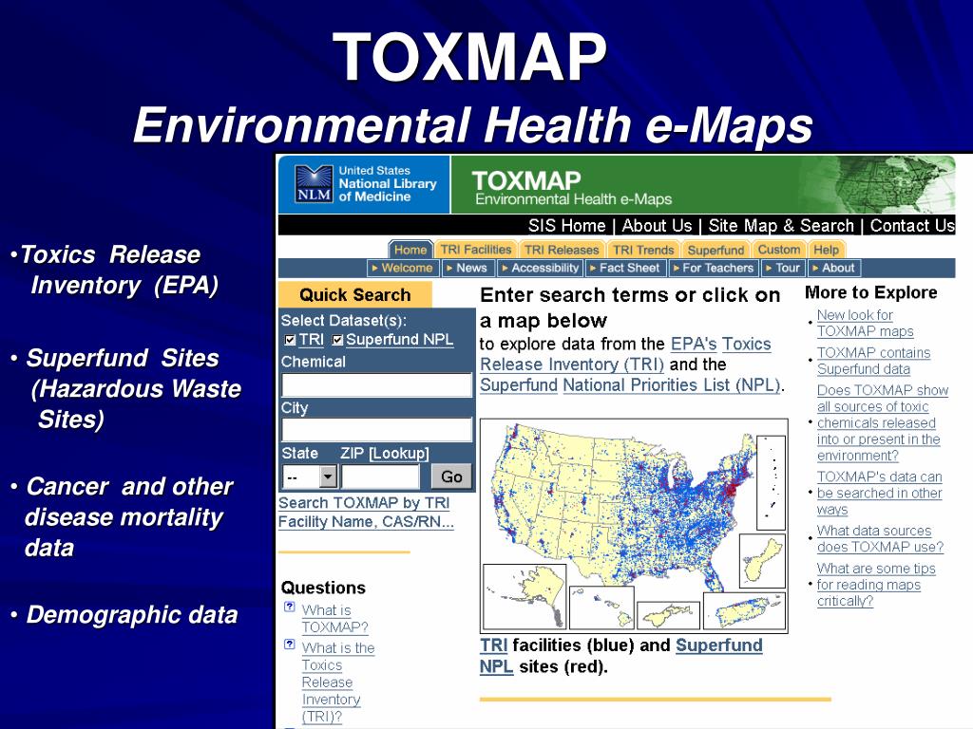973x729 pixels.
Task: Open What is the Toxics Release Inventory link
Action: coord(338,682)
